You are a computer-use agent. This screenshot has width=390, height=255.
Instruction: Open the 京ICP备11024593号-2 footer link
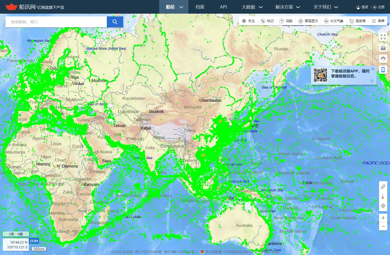(181, 252)
